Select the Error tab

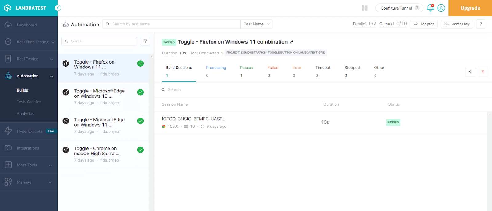[x=297, y=72]
